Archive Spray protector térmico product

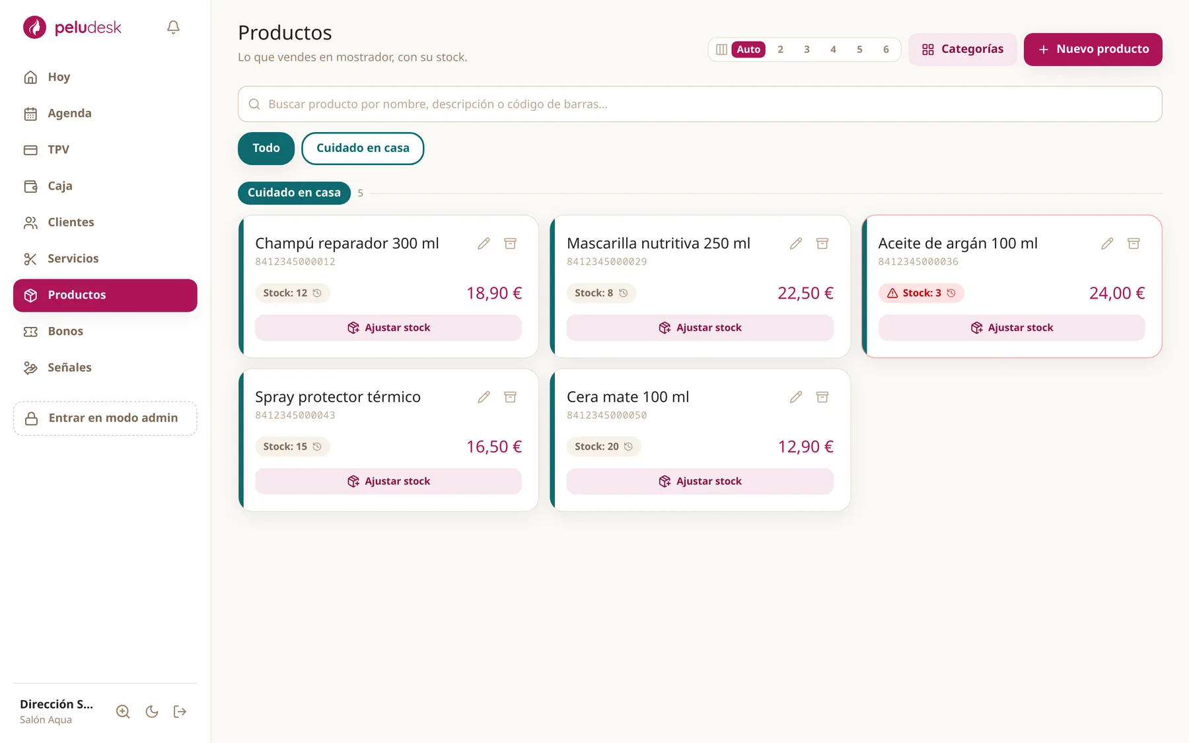pos(511,397)
